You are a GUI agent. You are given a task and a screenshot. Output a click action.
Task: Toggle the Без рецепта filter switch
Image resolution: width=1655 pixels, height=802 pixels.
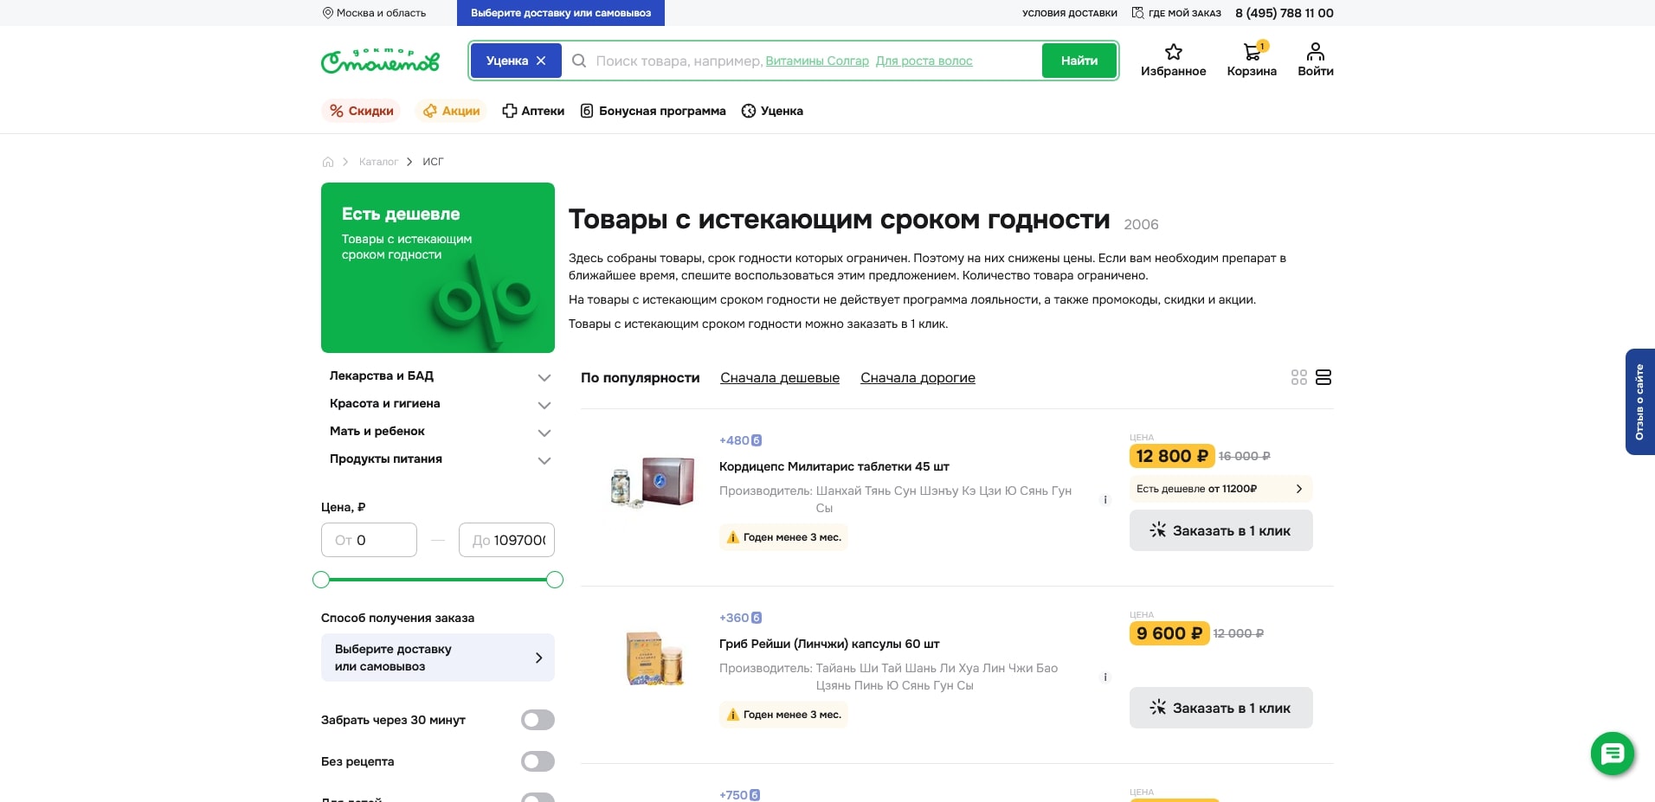(x=537, y=761)
